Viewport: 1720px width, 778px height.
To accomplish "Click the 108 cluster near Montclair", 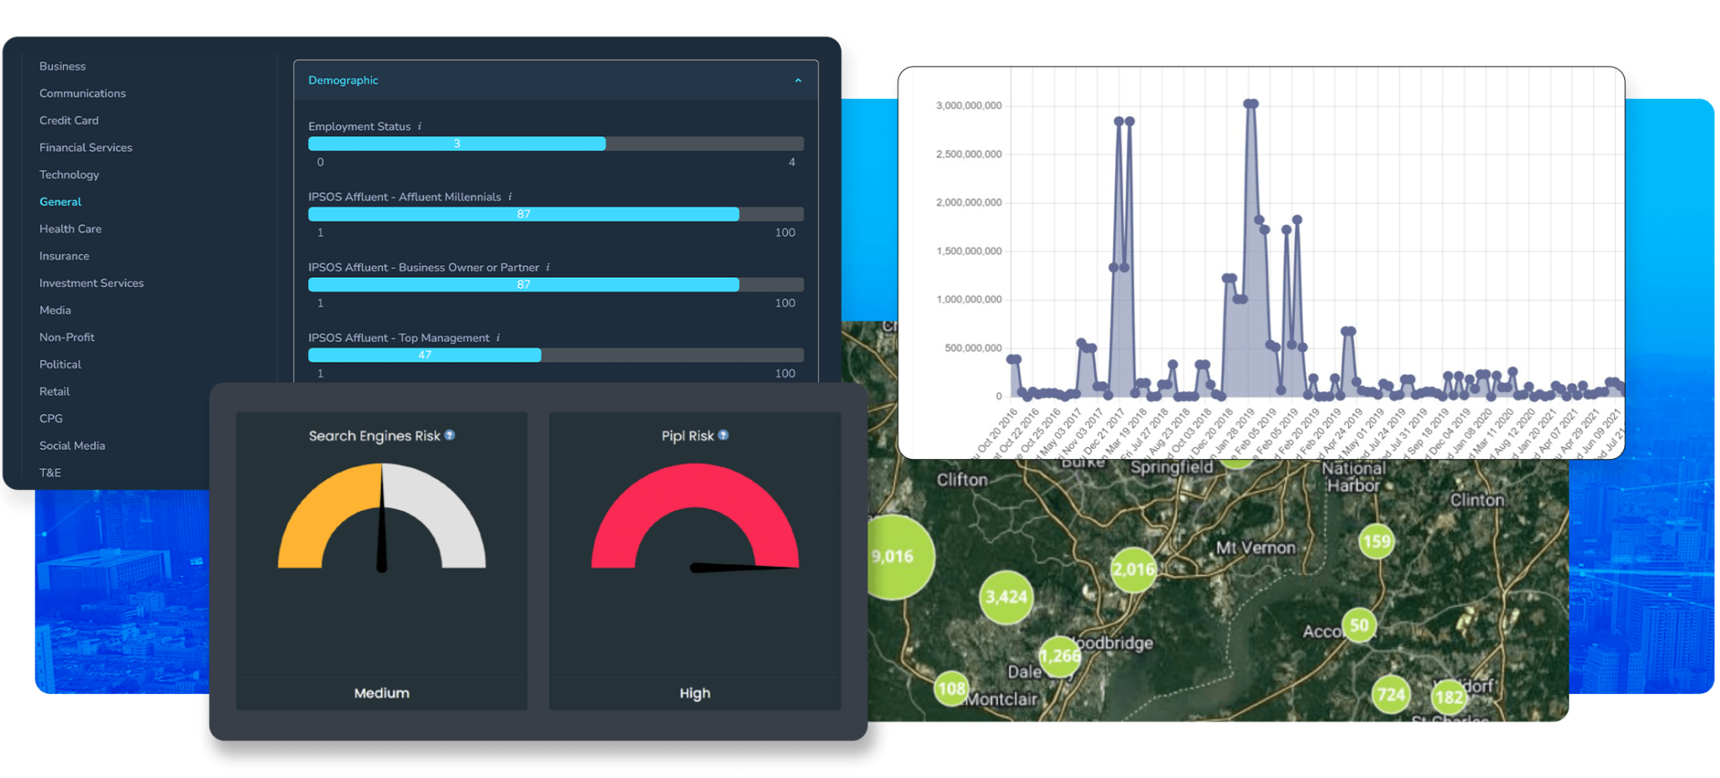I will (952, 687).
